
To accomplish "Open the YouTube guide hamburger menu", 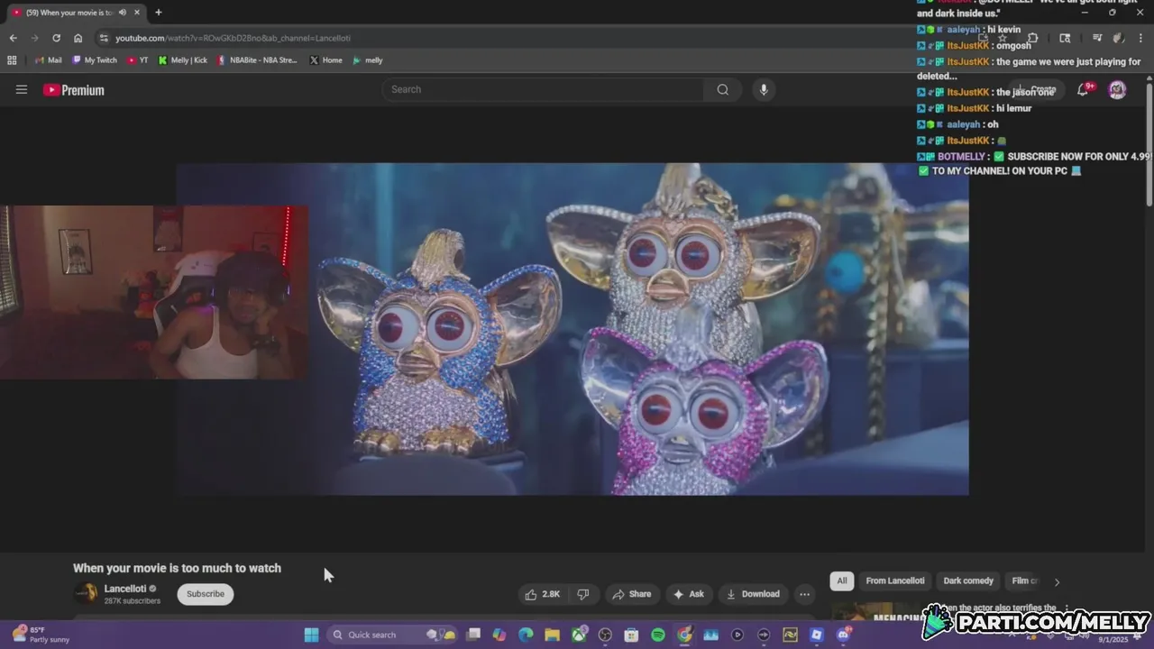I will point(22,89).
